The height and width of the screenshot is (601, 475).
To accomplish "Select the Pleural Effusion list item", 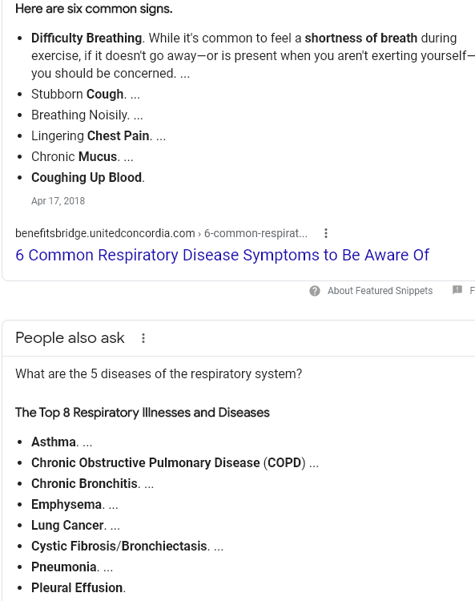I will point(78,587).
